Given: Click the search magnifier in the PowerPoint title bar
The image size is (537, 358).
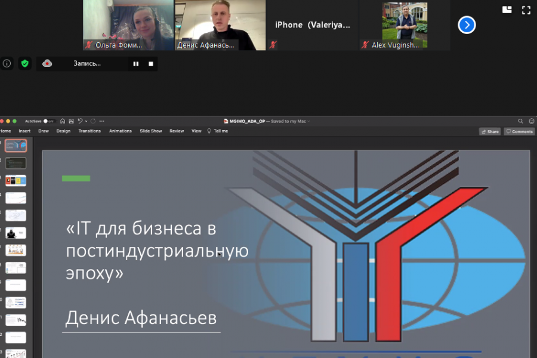Looking at the screenshot, I should pos(520,121).
